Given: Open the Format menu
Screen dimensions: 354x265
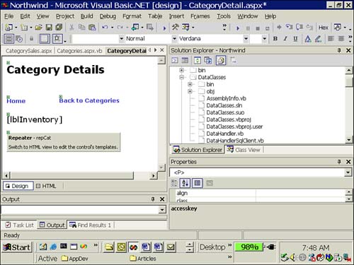Looking at the screenshot, I should pos(132,16).
